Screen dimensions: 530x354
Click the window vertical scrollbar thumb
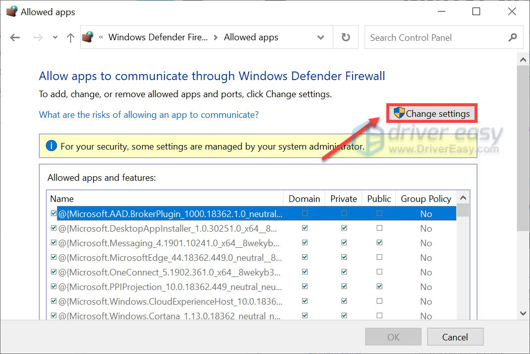point(523,149)
